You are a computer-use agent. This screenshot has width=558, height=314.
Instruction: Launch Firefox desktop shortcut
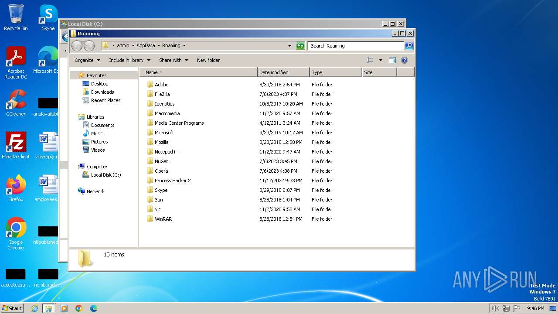coord(16,188)
